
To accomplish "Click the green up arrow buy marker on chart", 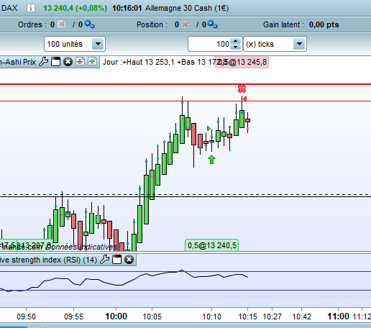I will point(211,160).
